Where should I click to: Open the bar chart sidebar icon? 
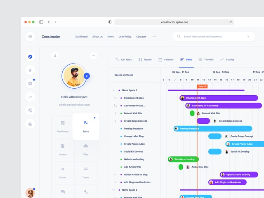(x=30, y=124)
